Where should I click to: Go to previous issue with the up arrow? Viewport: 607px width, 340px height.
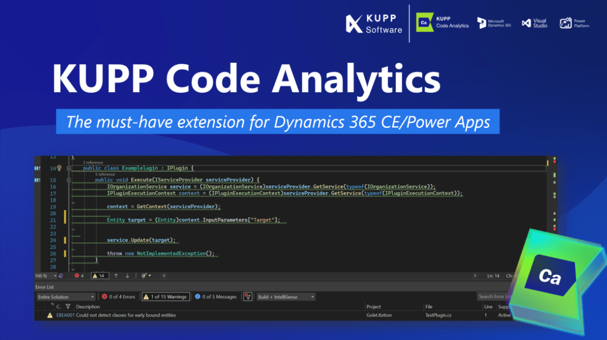coord(116,276)
